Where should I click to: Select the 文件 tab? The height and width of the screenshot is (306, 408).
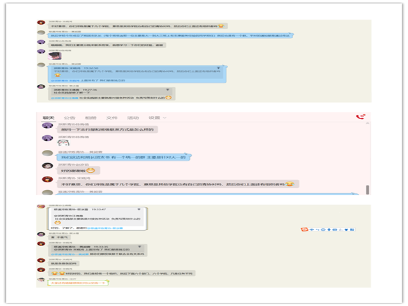click(x=111, y=118)
